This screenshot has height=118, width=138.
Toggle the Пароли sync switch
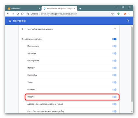point(114,97)
